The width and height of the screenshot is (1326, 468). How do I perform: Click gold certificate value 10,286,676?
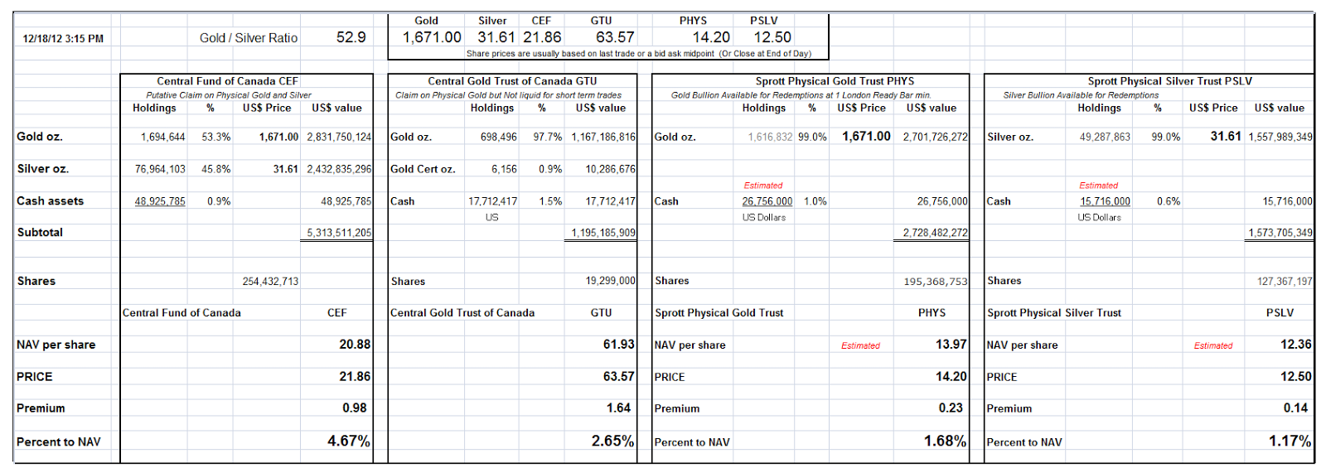611,169
